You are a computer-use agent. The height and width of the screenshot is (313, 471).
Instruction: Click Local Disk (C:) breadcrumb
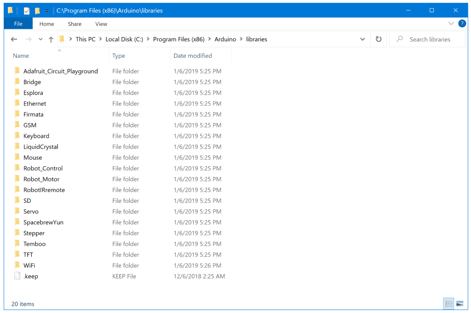click(124, 39)
